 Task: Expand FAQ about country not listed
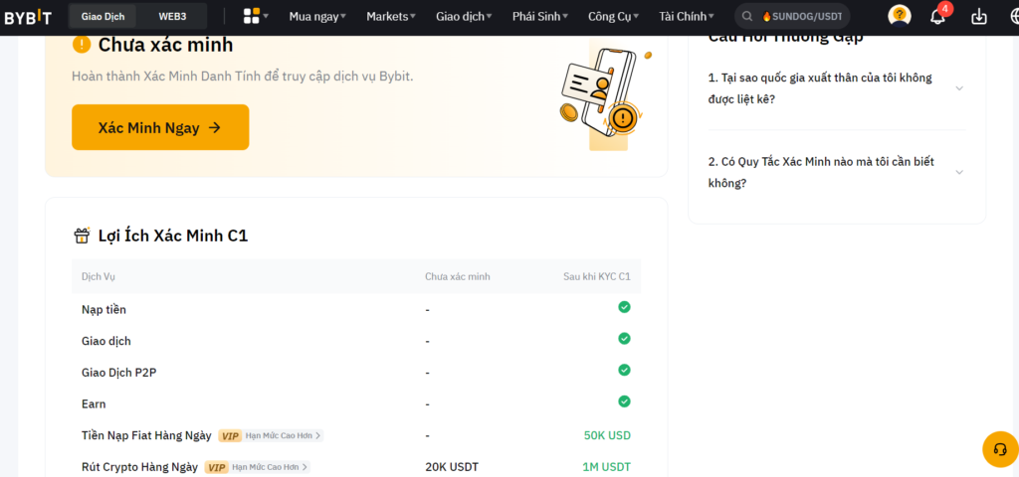tap(836, 88)
